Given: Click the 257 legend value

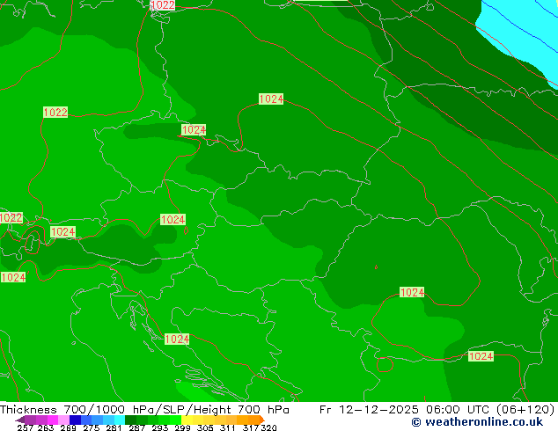Looking at the screenshot, I should (25, 427).
